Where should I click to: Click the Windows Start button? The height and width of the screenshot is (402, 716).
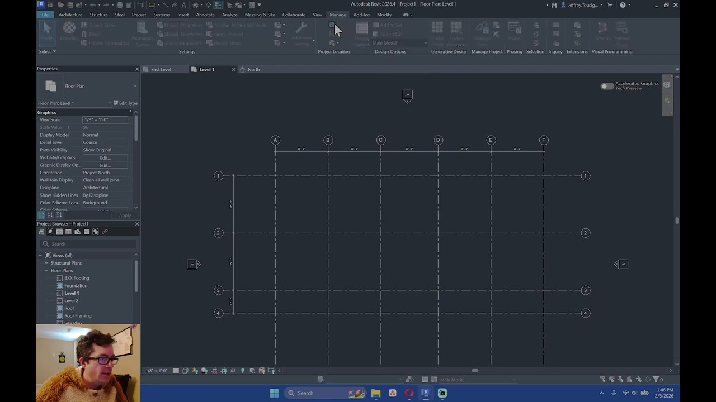274,393
